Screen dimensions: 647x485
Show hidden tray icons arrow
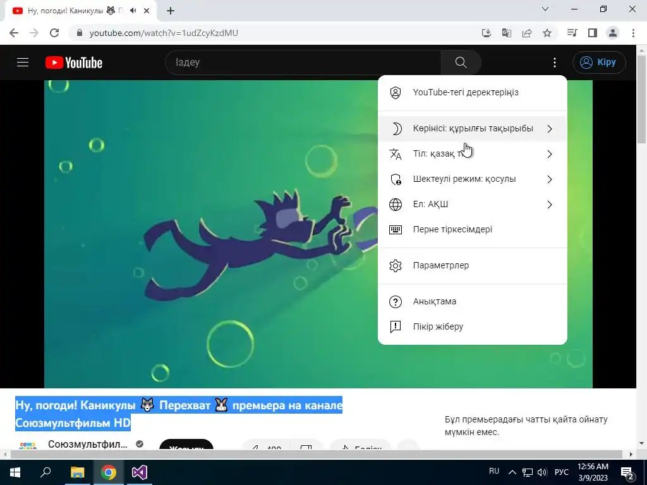[512, 472]
